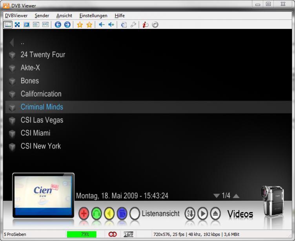295x241 pixels.
Task: Increase volume with speaker plus icon
Action: tap(111, 25)
